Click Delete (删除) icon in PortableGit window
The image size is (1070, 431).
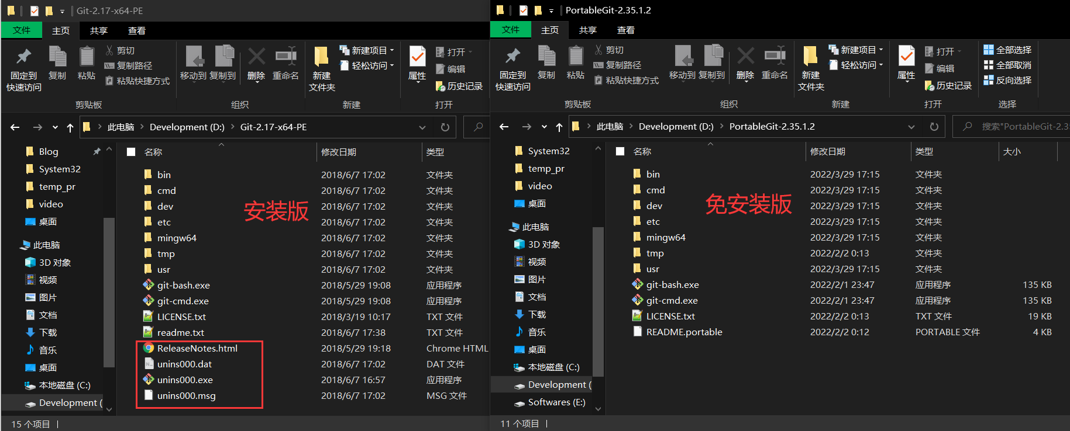pos(745,62)
